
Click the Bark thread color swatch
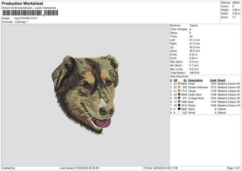179,102
